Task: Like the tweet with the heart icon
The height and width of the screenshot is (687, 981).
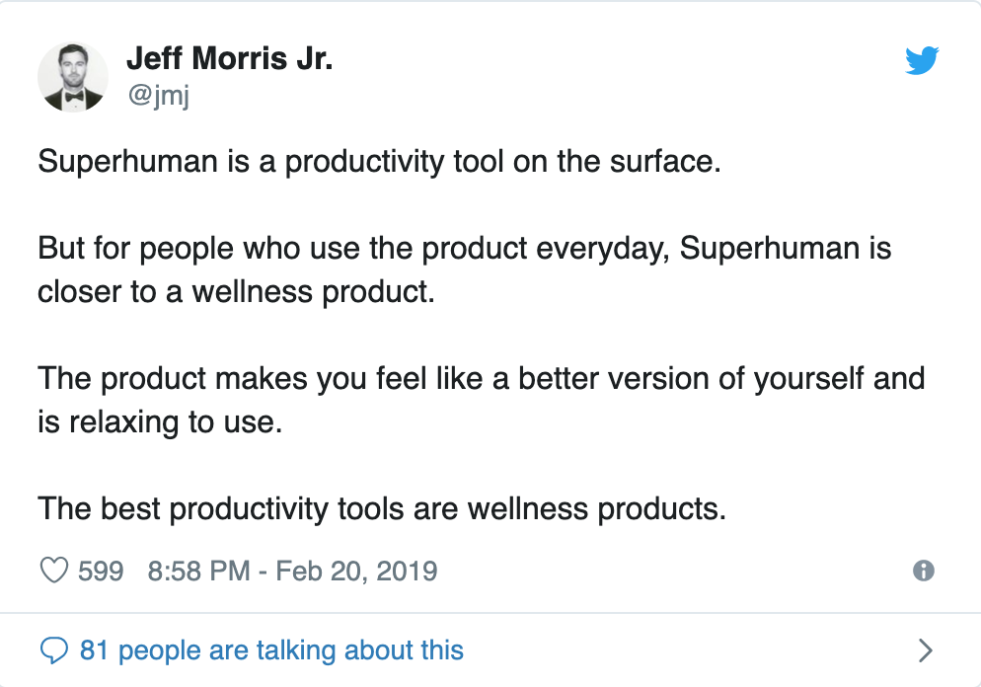Action: pyautogui.click(x=53, y=571)
